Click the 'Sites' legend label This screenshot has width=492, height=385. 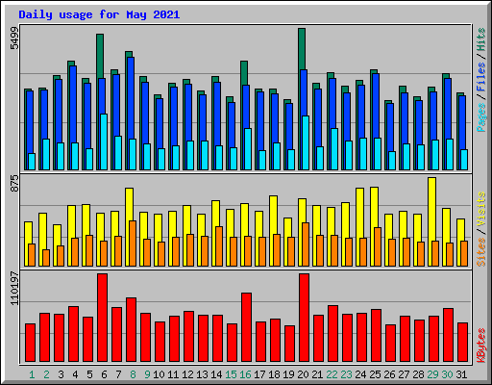click(481, 252)
